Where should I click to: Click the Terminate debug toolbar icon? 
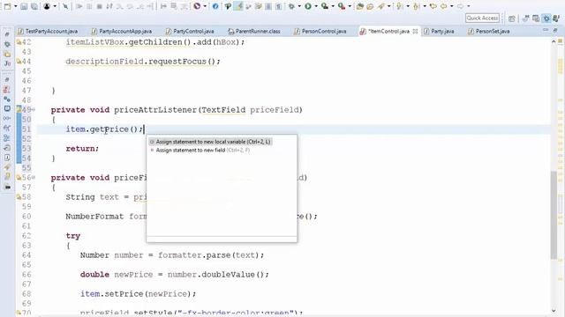coord(100,6)
